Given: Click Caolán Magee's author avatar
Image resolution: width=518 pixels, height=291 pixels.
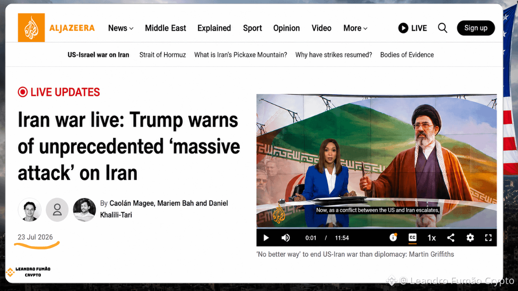Looking at the screenshot, I should 30,210.
